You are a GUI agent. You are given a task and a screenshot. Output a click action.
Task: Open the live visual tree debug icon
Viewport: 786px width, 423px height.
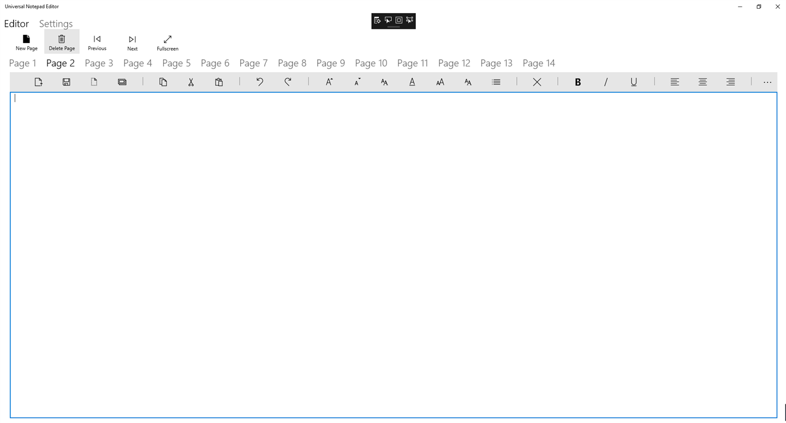click(x=377, y=20)
